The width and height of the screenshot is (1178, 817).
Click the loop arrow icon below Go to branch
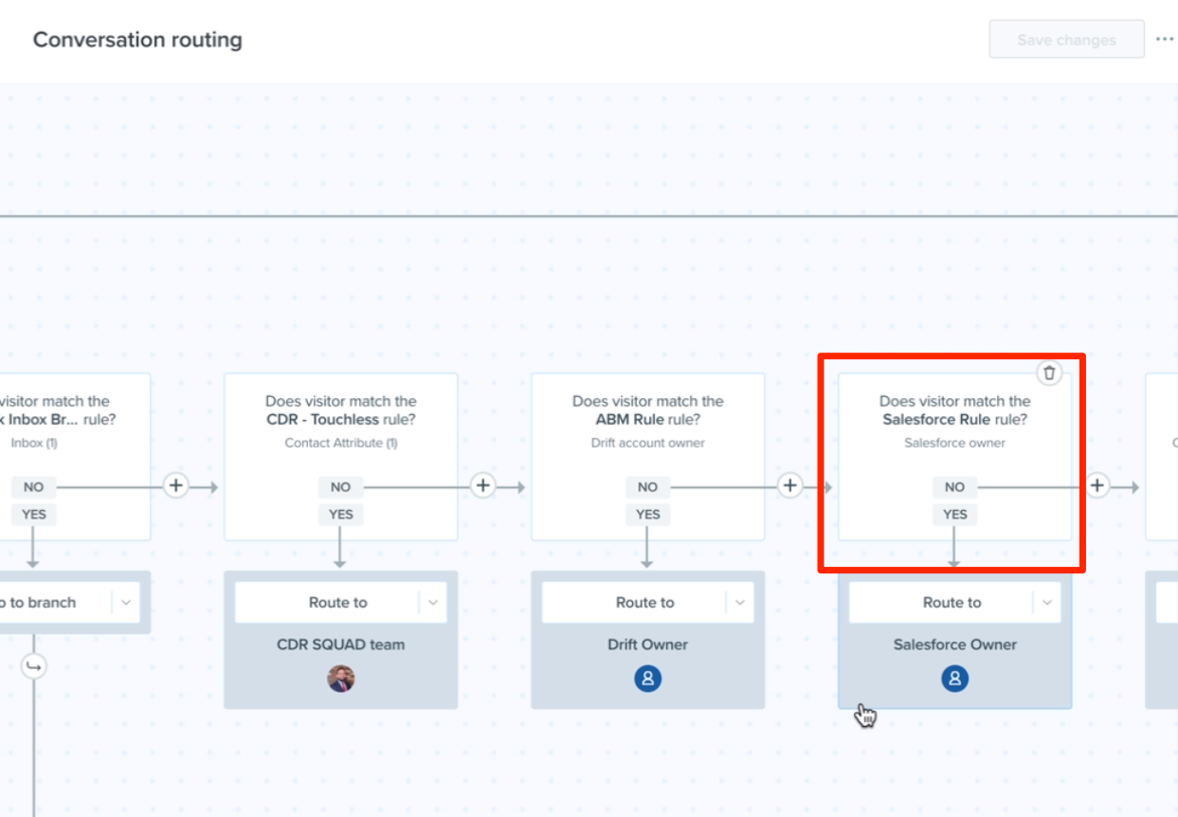click(x=34, y=666)
